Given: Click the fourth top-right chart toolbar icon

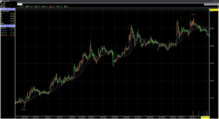Looking at the screenshot, I should (211, 5).
